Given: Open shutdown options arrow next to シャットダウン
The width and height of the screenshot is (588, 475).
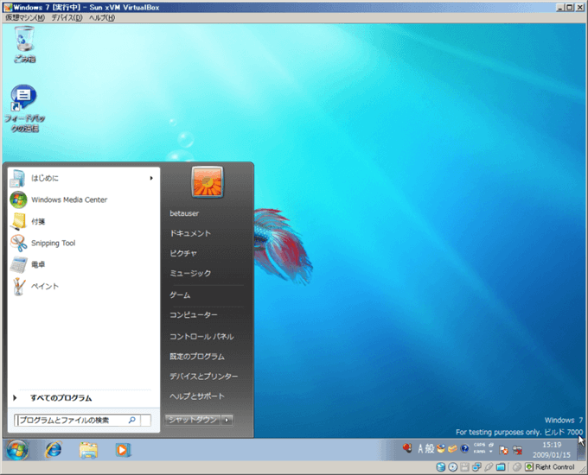Looking at the screenshot, I should click(228, 421).
